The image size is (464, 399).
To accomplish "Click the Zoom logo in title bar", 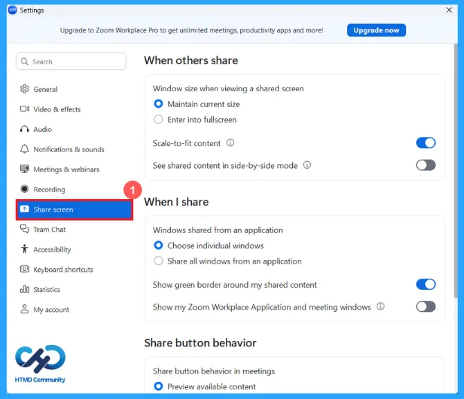I will point(12,10).
